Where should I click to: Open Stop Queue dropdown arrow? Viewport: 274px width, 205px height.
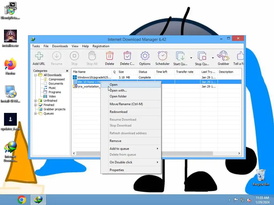[x=213, y=58]
